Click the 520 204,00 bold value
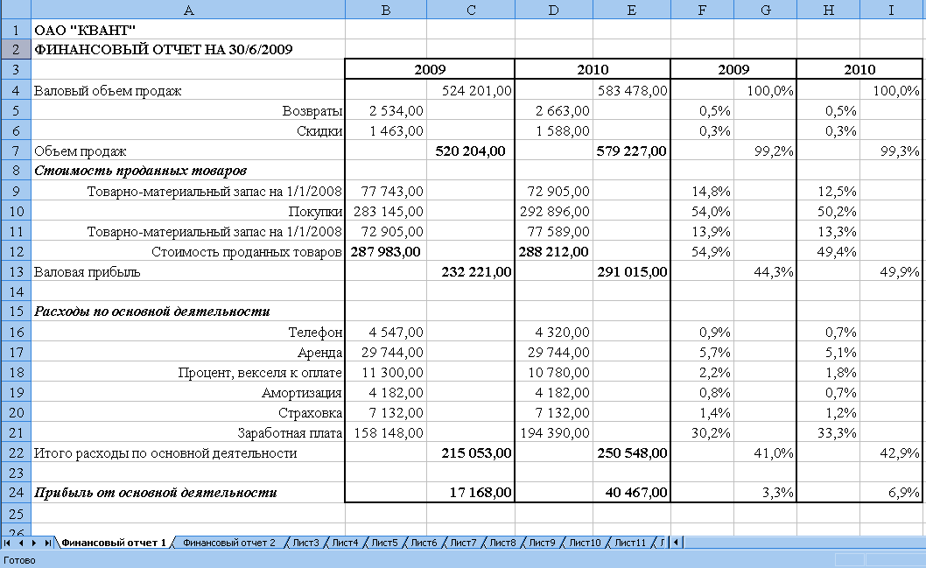This screenshot has width=926, height=568. coord(471,151)
